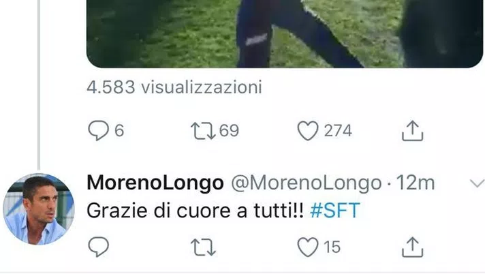Screen dimensions: 485x274
Task: Open MorenoLongo profile via avatar photo
Action: (39, 209)
